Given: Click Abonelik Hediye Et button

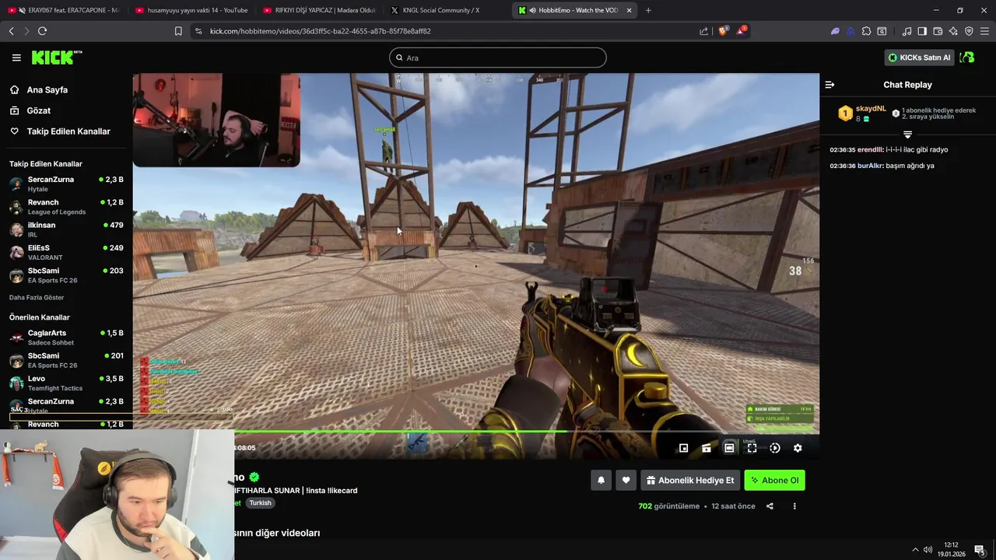Looking at the screenshot, I should tap(690, 481).
